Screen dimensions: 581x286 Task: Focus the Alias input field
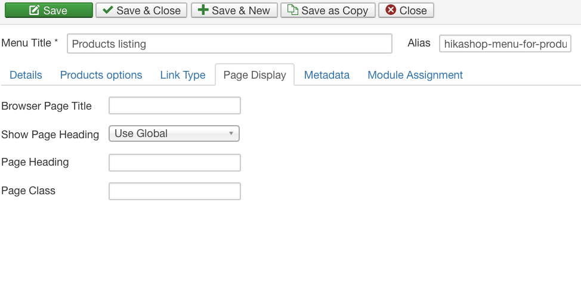pos(505,43)
